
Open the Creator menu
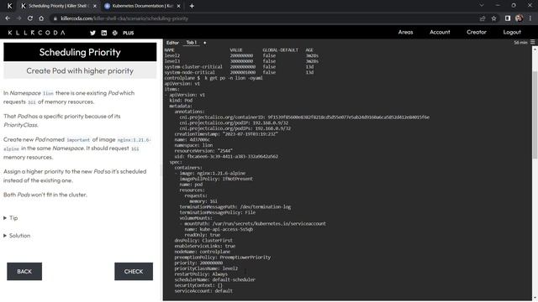coord(477,32)
